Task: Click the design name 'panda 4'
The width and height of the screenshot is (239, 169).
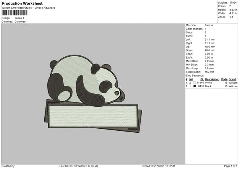Action: (x=19, y=18)
